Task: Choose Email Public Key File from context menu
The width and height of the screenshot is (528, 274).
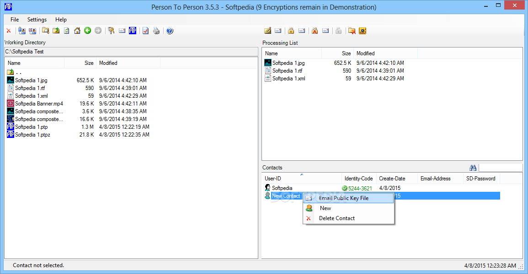Action: point(348,198)
